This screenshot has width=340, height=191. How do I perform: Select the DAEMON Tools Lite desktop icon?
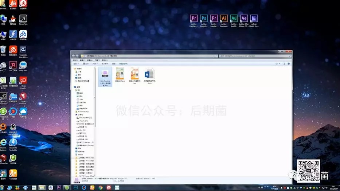13,145
